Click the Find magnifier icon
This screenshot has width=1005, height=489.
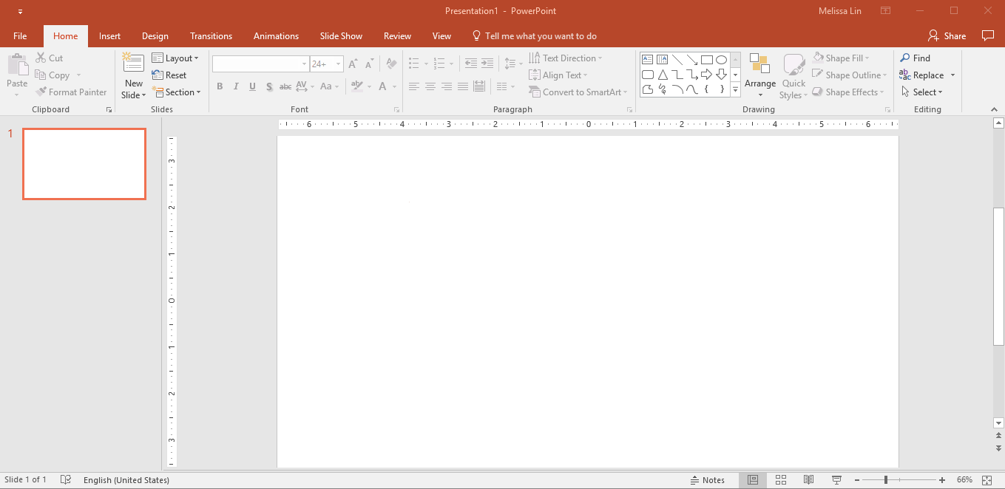pos(905,58)
